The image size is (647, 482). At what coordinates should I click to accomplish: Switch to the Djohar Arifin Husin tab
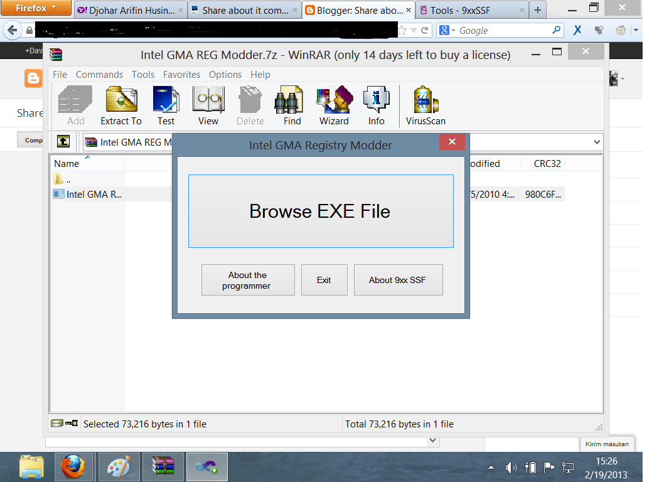pyautogui.click(x=131, y=10)
